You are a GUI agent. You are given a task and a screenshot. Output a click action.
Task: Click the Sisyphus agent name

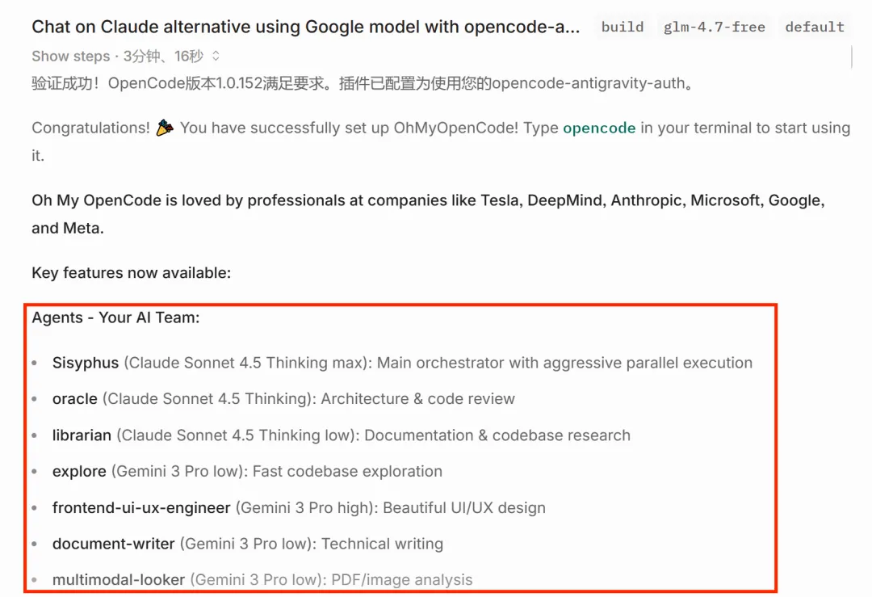86,363
